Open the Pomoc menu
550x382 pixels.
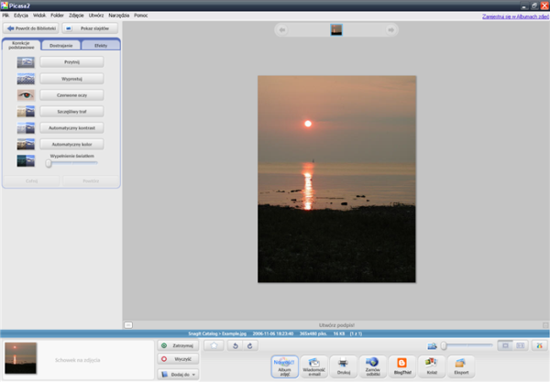[x=140, y=16]
